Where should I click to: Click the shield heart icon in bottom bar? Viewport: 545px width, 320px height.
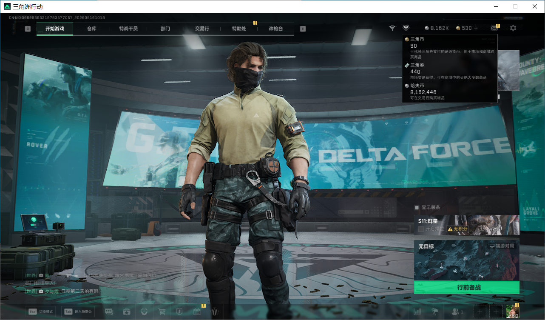(x=144, y=311)
